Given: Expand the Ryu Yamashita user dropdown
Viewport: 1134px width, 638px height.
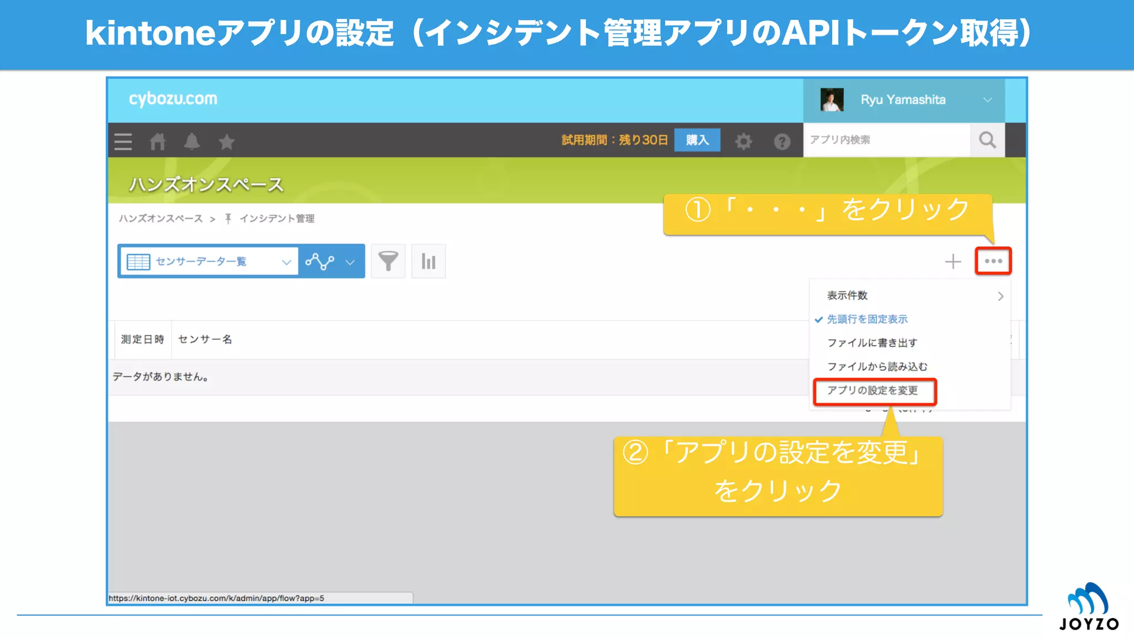Looking at the screenshot, I should (987, 100).
